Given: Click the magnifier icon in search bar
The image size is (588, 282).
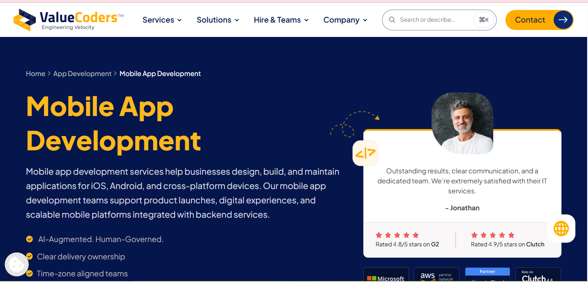Looking at the screenshot, I should coord(392,20).
